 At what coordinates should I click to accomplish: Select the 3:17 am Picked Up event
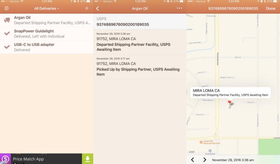pyautogui.click(x=140, y=67)
